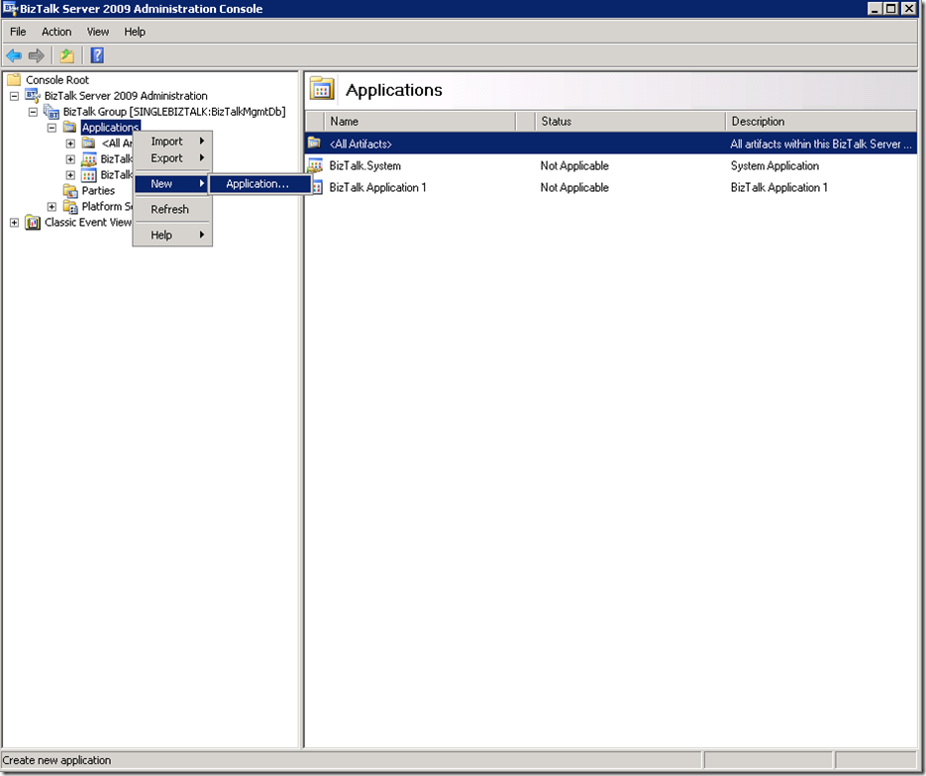Image resolution: width=926 pixels, height=776 pixels.
Task: Click the application title bar icon
Action: [x=10, y=8]
